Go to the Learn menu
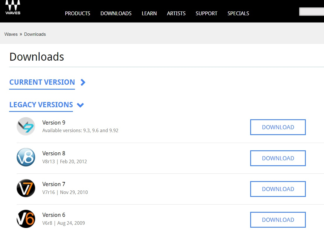This screenshot has width=324, height=235. (x=149, y=13)
